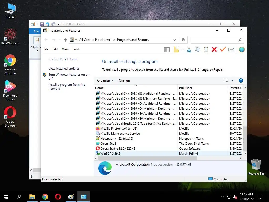Click the change view list icon
Viewport: 269px width, 202px height.
(226, 80)
